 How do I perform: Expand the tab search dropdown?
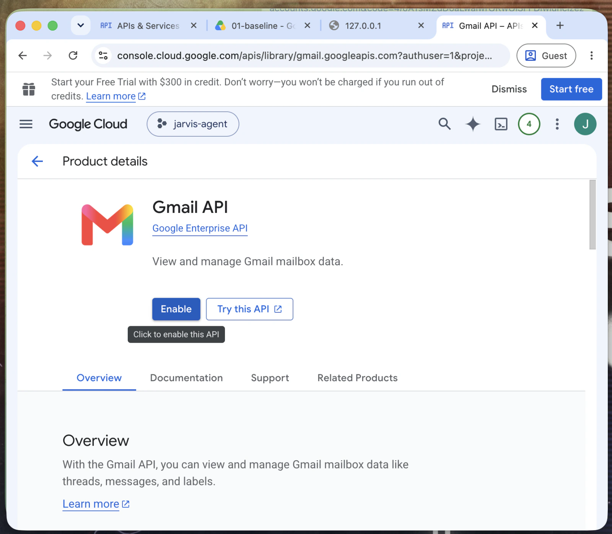point(80,25)
